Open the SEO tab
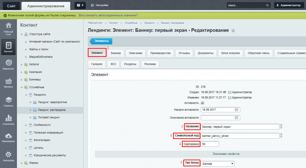306x168 pixels. pyautogui.click(x=113, y=64)
